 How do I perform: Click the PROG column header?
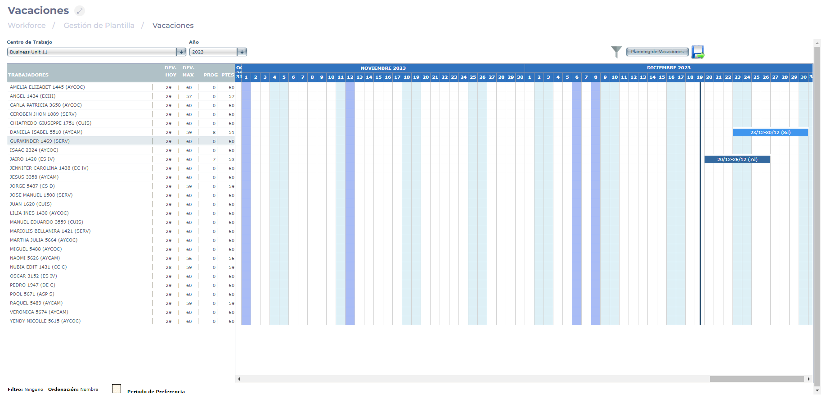click(211, 75)
